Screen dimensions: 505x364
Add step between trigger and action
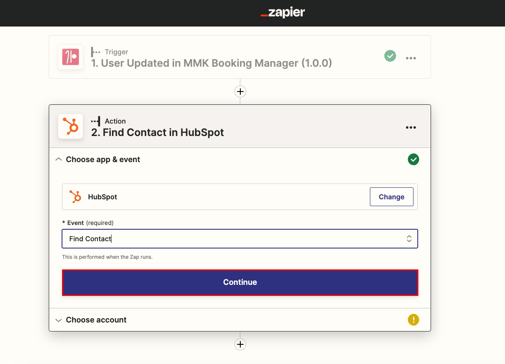[x=240, y=92]
